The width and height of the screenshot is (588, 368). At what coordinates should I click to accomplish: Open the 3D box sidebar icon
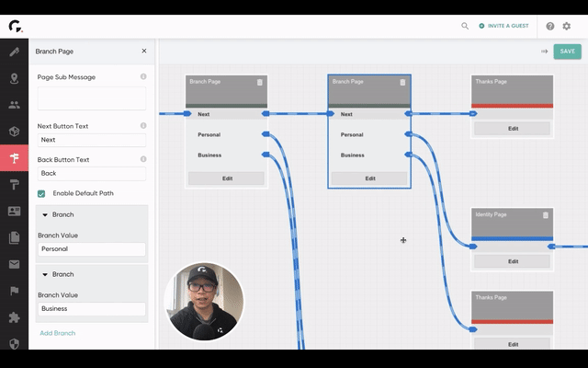15,132
